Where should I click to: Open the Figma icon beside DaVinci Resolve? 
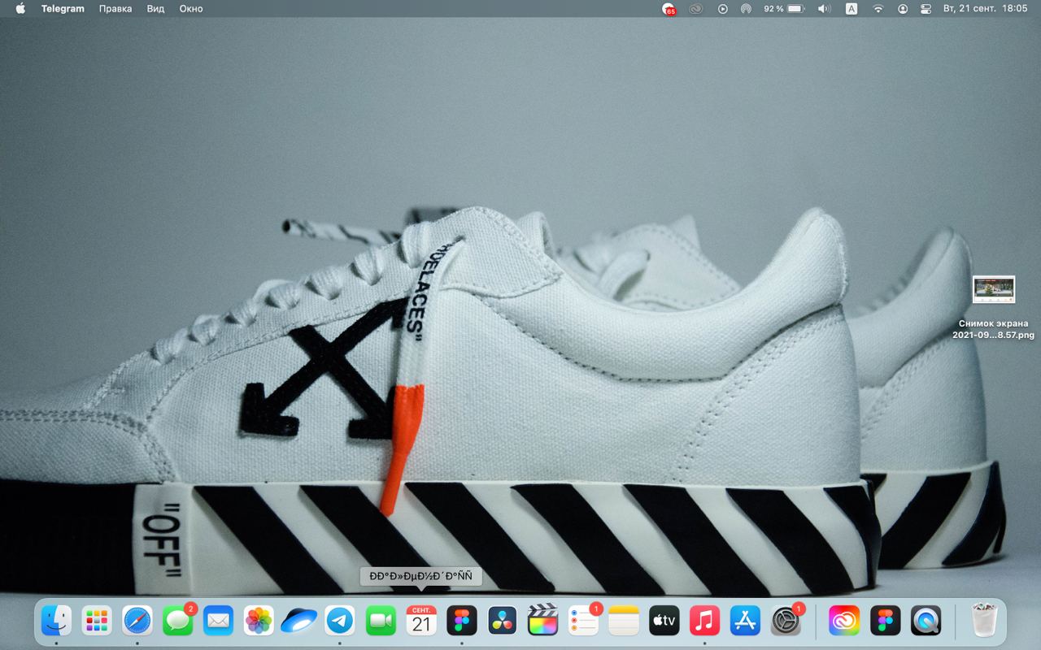coord(462,621)
